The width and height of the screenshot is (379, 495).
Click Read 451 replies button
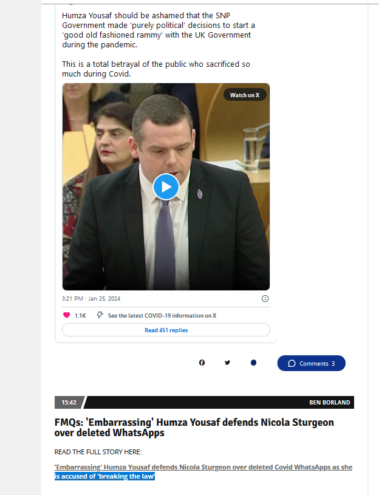(166, 330)
